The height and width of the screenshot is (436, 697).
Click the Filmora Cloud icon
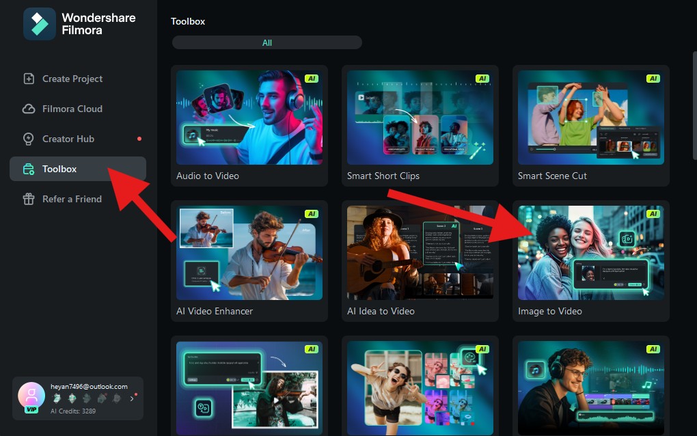(x=29, y=109)
